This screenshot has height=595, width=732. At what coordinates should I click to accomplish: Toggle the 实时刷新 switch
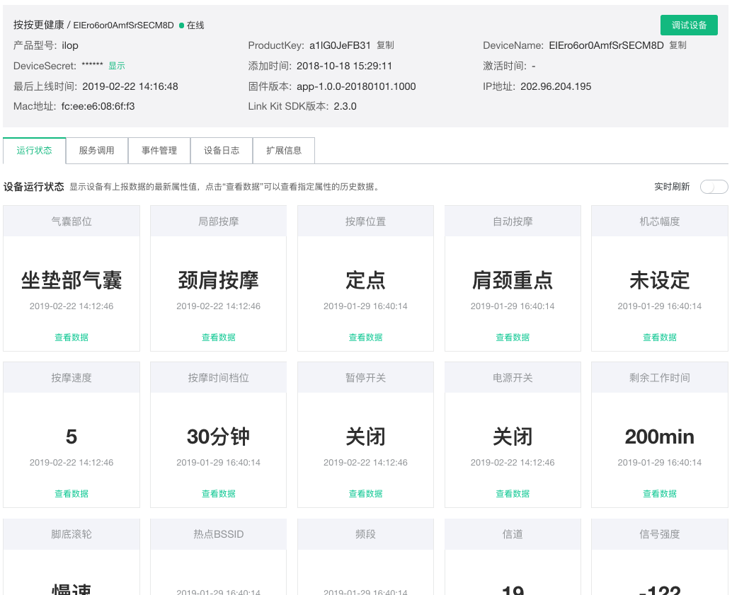[x=714, y=187]
